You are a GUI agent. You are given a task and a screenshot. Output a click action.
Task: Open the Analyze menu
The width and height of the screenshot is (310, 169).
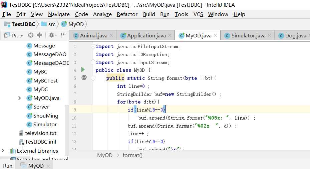point(102,14)
